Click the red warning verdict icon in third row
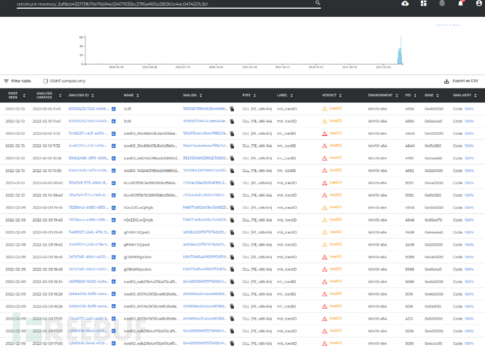The image size is (485, 347). pos(325,133)
